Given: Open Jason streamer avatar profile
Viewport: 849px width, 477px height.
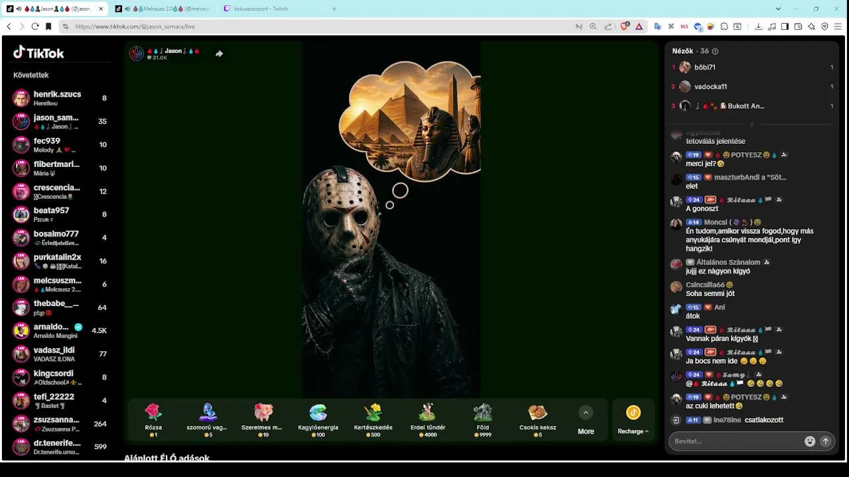Looking at the screenshot, I should pos(137,54).
